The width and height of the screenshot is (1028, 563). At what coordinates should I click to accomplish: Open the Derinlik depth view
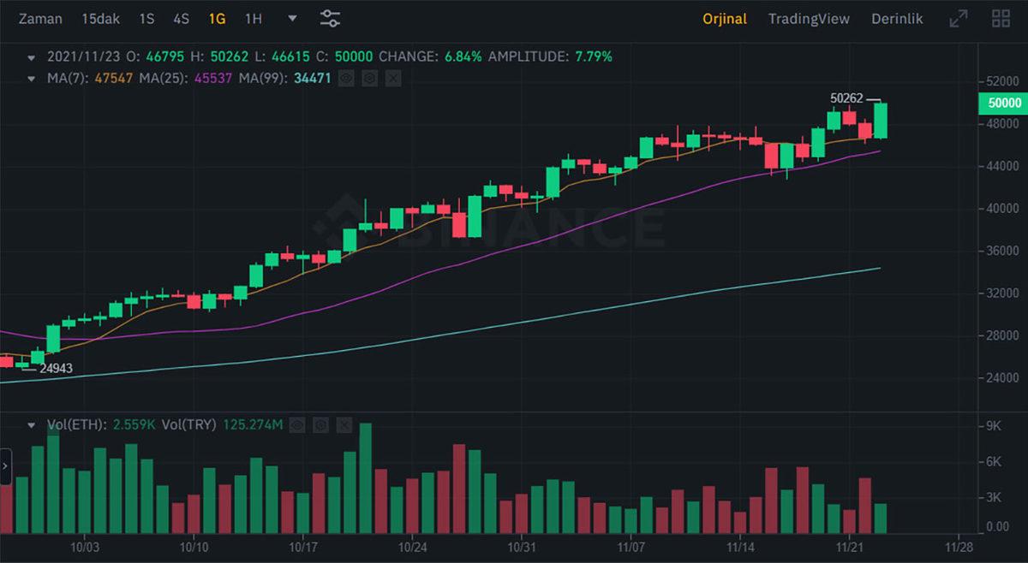tap(896, 18)
